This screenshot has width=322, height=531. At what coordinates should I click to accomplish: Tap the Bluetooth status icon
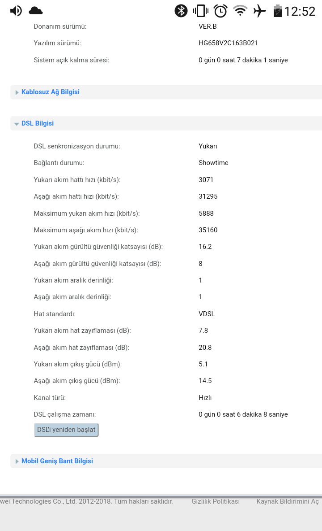[181, 11]
